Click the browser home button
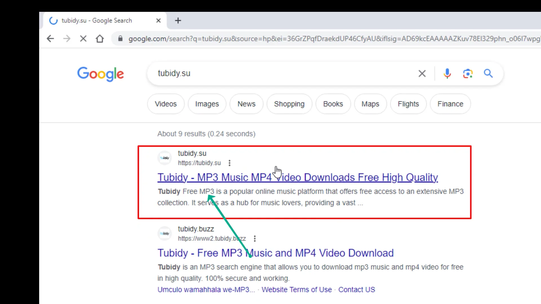This screenshot has width=541, height=304. tap(100, 38)
